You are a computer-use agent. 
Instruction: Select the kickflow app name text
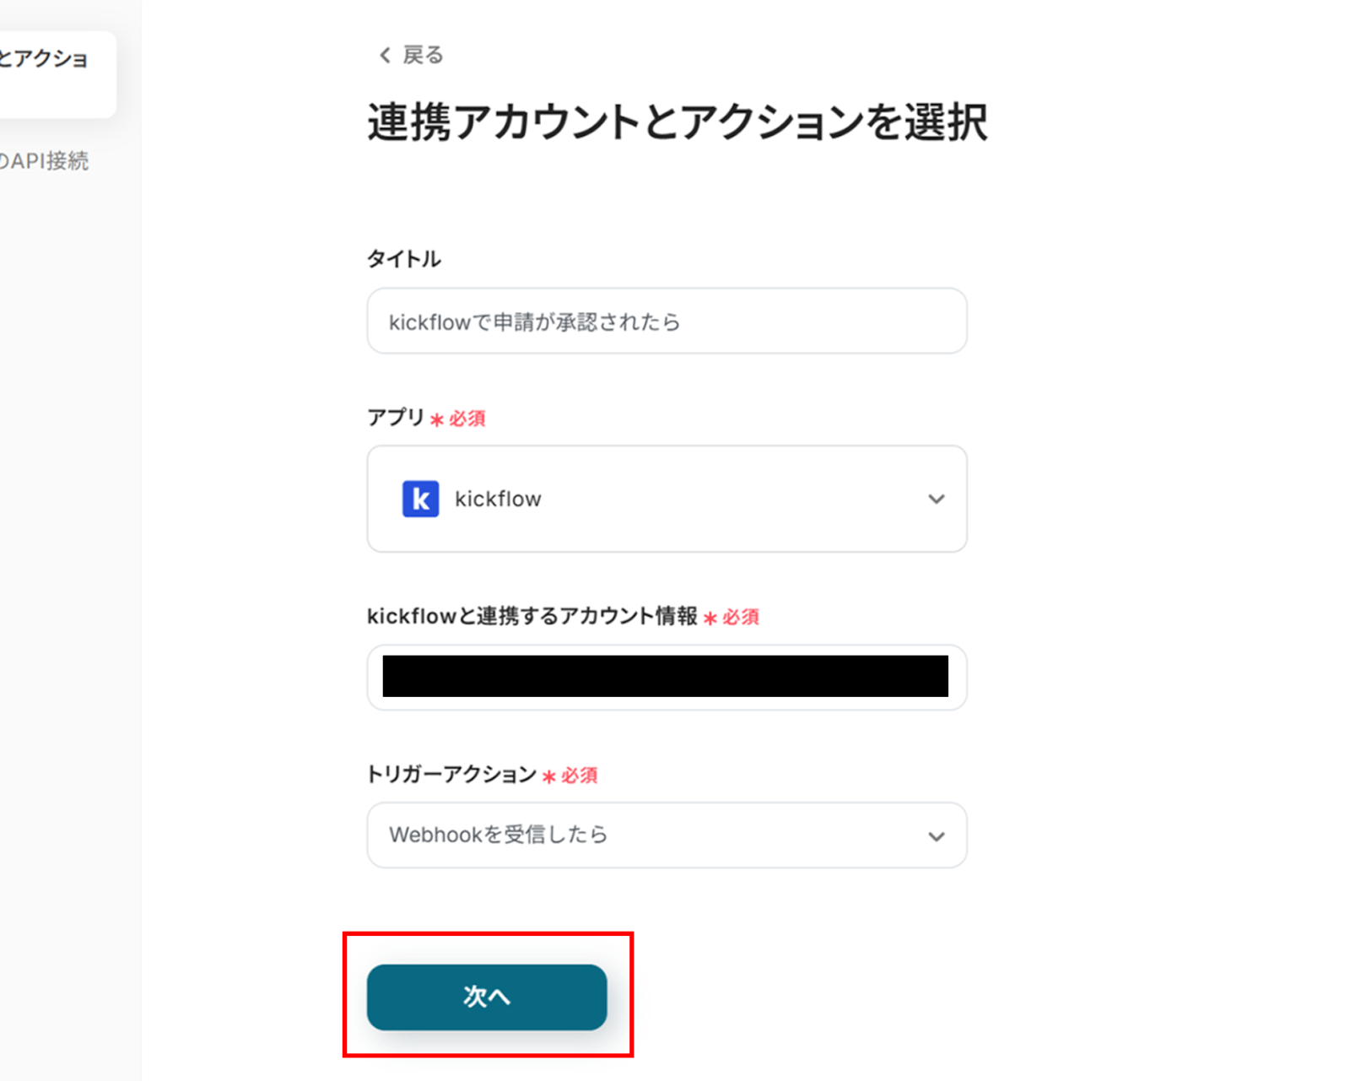(498, 500)
